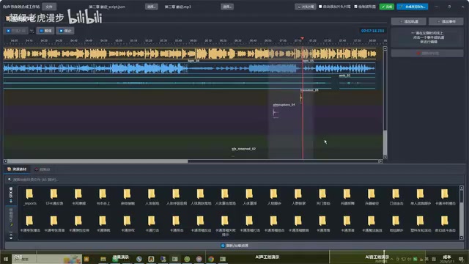Click the 添加轨道 button

pos(409,21)
